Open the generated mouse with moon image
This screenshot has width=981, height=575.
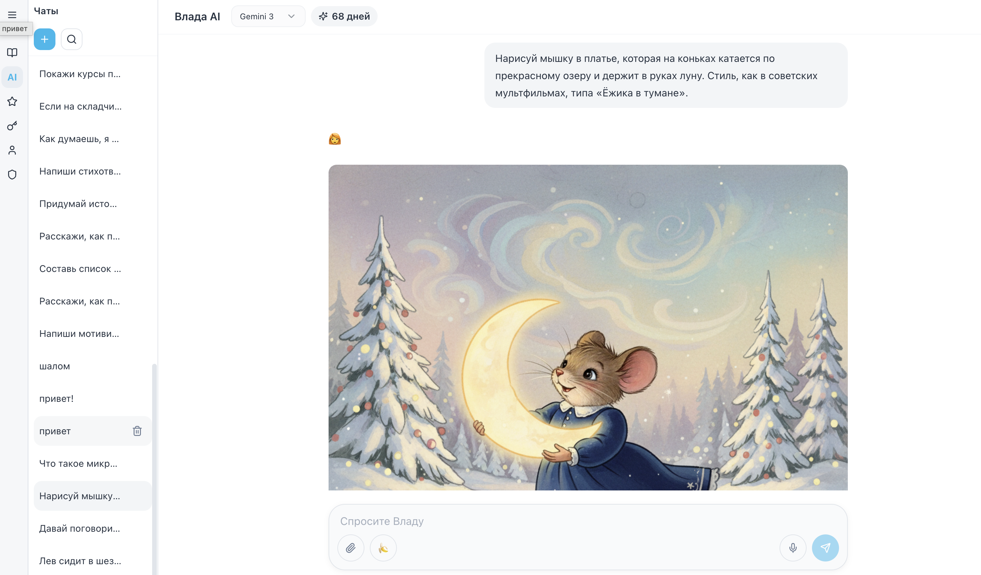(x=588, y=327)
